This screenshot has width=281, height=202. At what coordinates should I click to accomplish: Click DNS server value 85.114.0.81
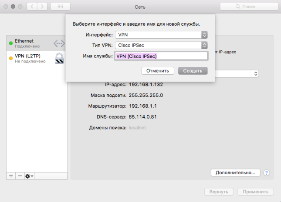click(142, 117)
